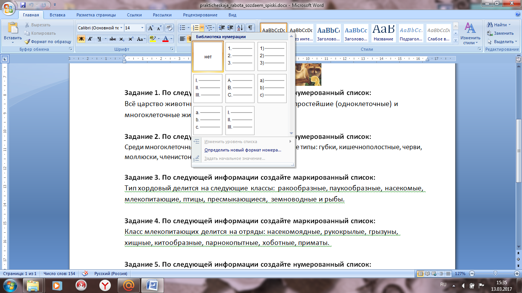The image size is (522, 293).
Task: Expand the styles gallery more arrow
Action: click(455, 41)
